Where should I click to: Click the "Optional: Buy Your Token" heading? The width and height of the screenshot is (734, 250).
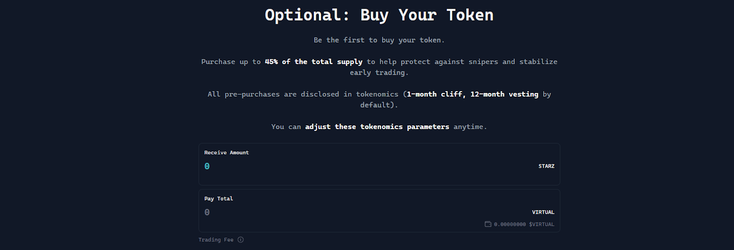click(379, 15)
